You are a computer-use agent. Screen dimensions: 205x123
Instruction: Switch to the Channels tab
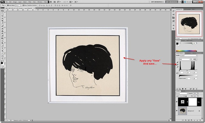point(188,53)
